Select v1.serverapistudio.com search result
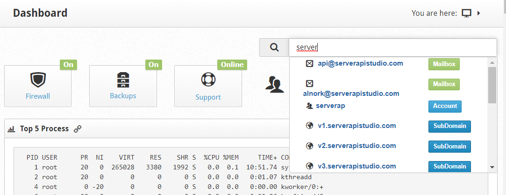The image size is (506, 195). [356, 126]
